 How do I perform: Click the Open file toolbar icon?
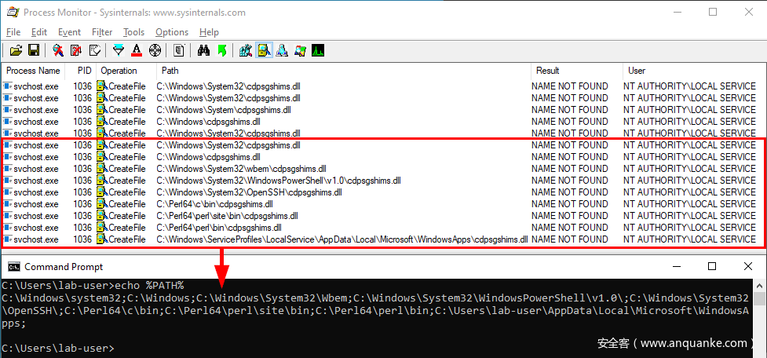[x=15, y=51]
